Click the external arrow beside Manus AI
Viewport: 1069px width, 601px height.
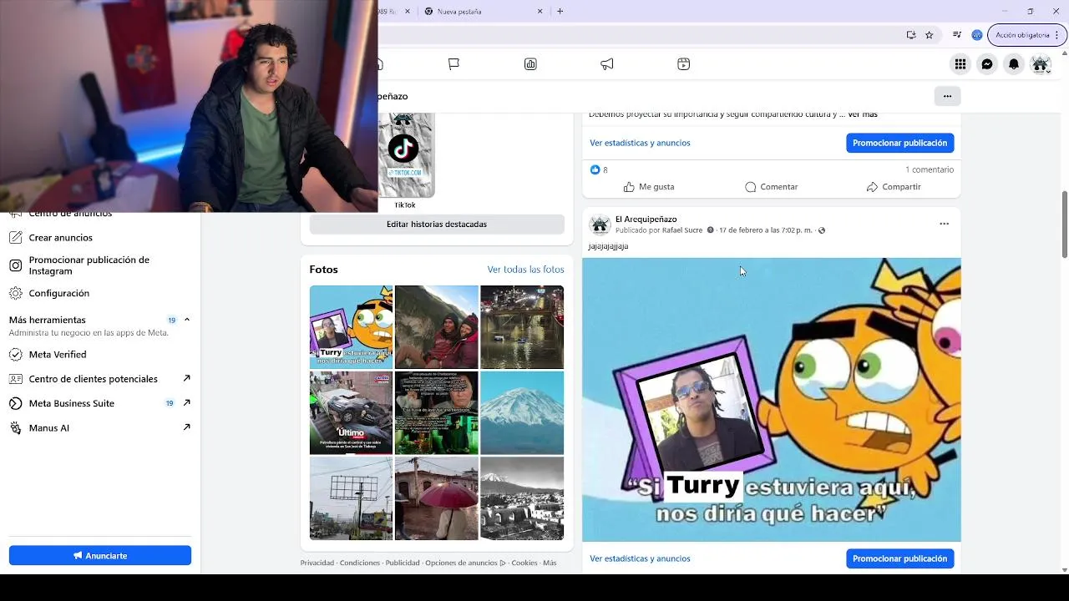(187, 427)
